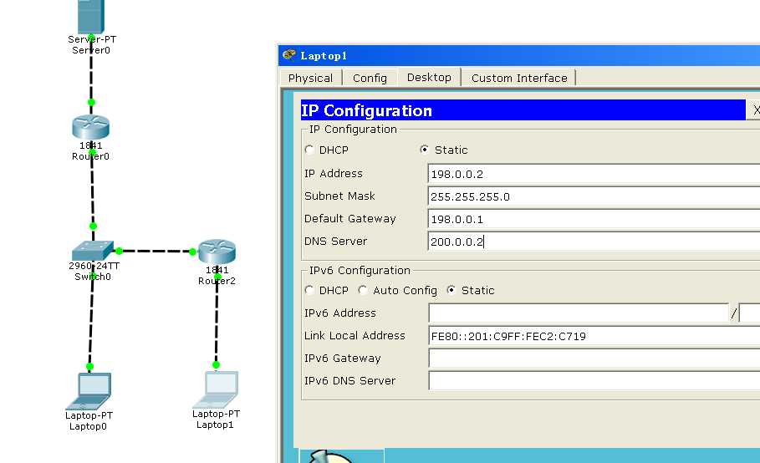Choose Auto Config for IPv6
The width and height of the screenshot is (760, 463).
click(x=363, y=290)
